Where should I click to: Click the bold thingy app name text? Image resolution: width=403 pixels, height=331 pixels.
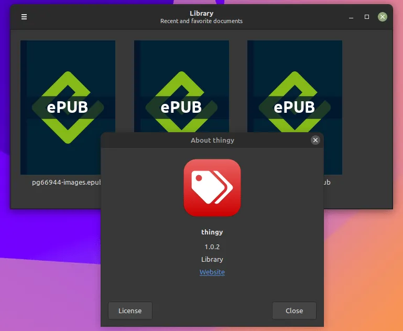coord(212,232)
